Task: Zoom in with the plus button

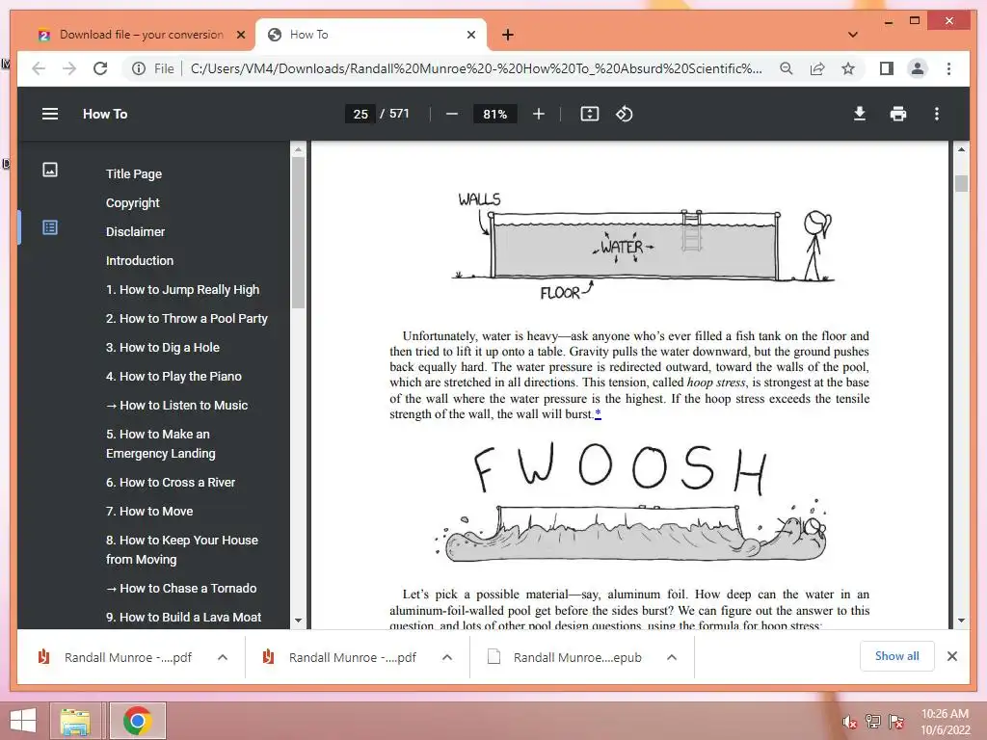Action: tap(538, 114)
